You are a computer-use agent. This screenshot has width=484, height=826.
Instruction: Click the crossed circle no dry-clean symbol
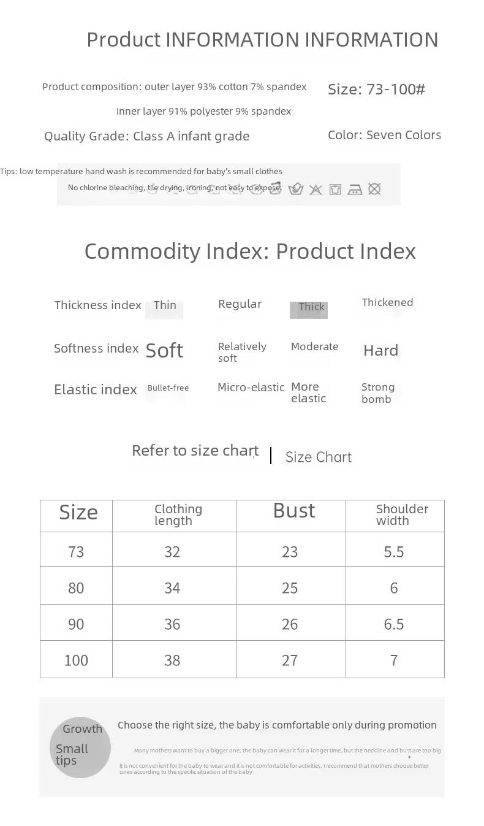(x=374, y=189)
